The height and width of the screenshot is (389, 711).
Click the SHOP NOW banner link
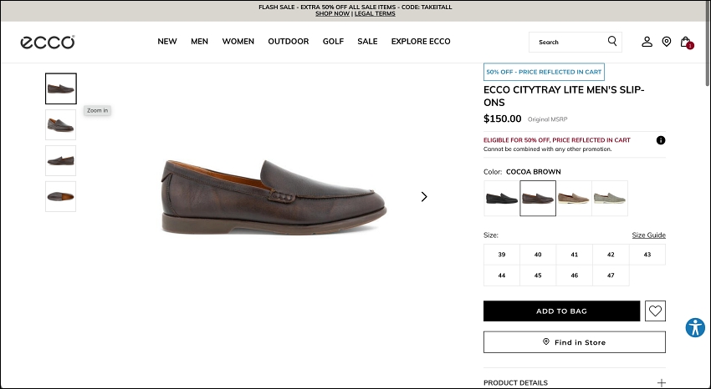click(332, 13)
